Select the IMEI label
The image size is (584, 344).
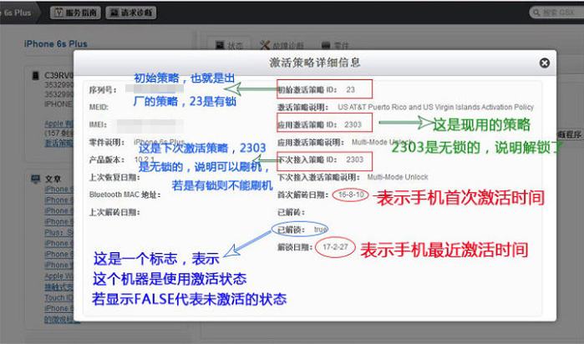(x=98, y=124)
